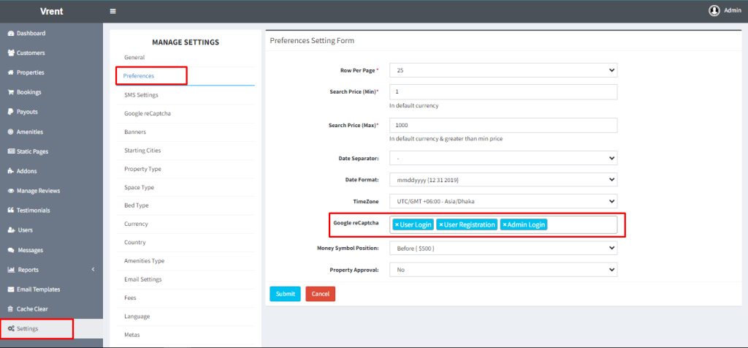This screenshot has width=748, height=348.
Task: Click the Submit button
Action: 285,294
